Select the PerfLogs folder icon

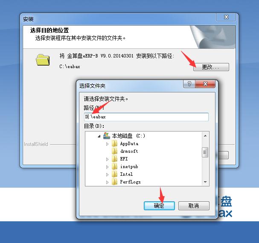(114, 182)
